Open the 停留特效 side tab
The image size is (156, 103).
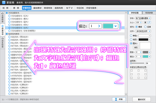pyautogui.click(x=3, y=30)
